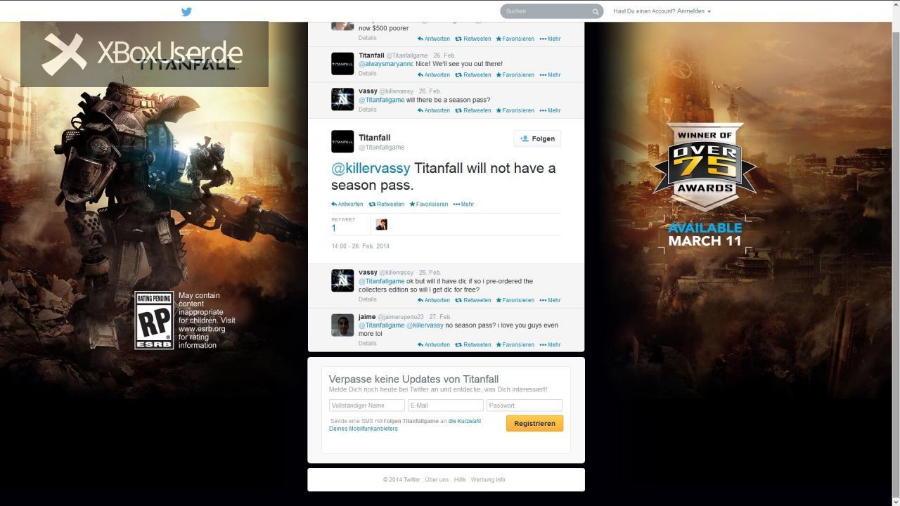Open Mehr on 'will there be a season pass?' tweet
Screen dimensions: 900x506
tap(551, 111)
